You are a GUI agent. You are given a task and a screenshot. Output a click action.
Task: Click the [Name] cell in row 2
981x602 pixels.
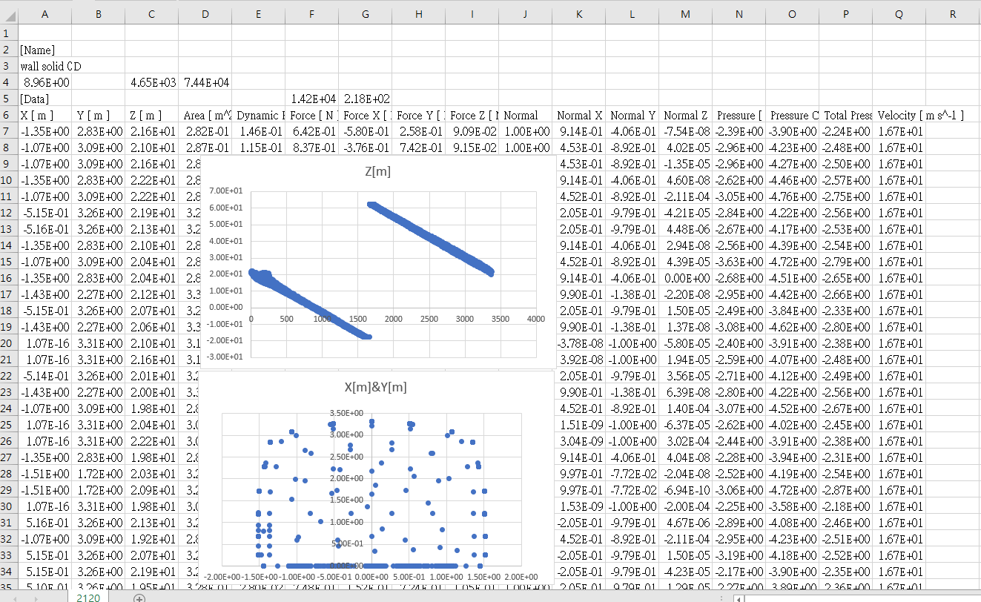pyautogui.click(x=37, y=50)
